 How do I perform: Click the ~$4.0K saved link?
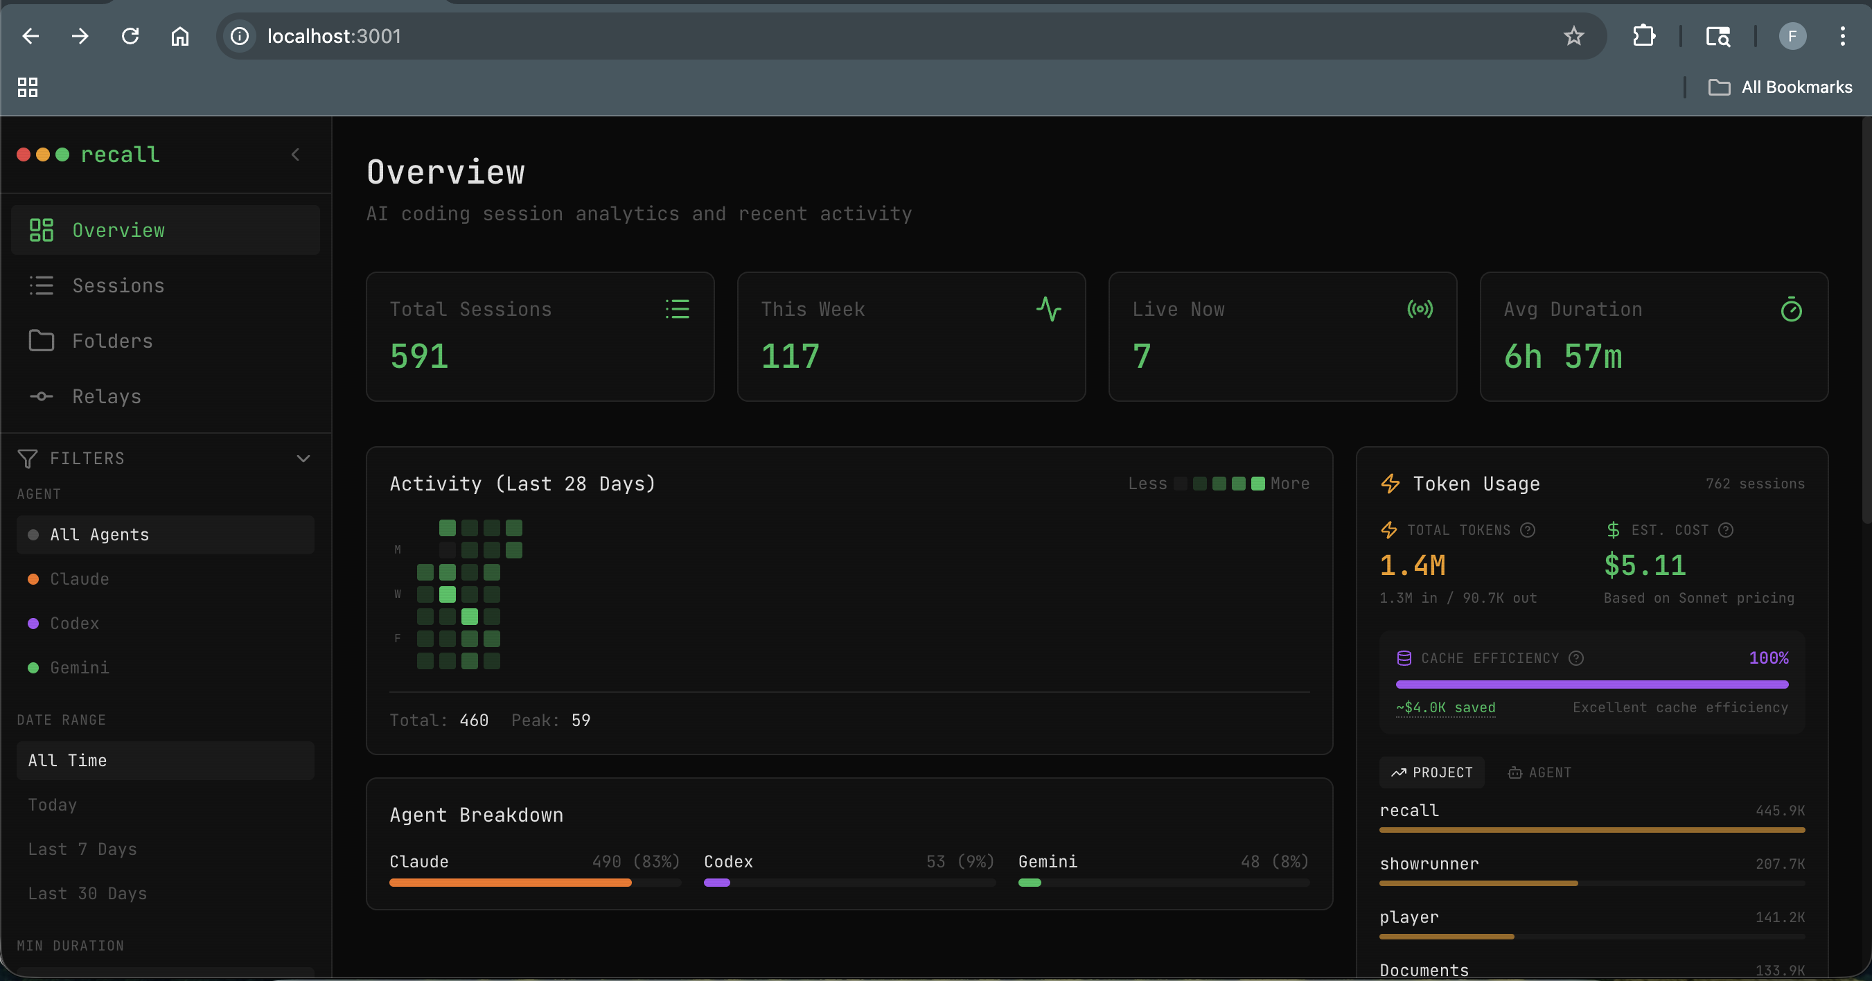tap(1445, 707)
